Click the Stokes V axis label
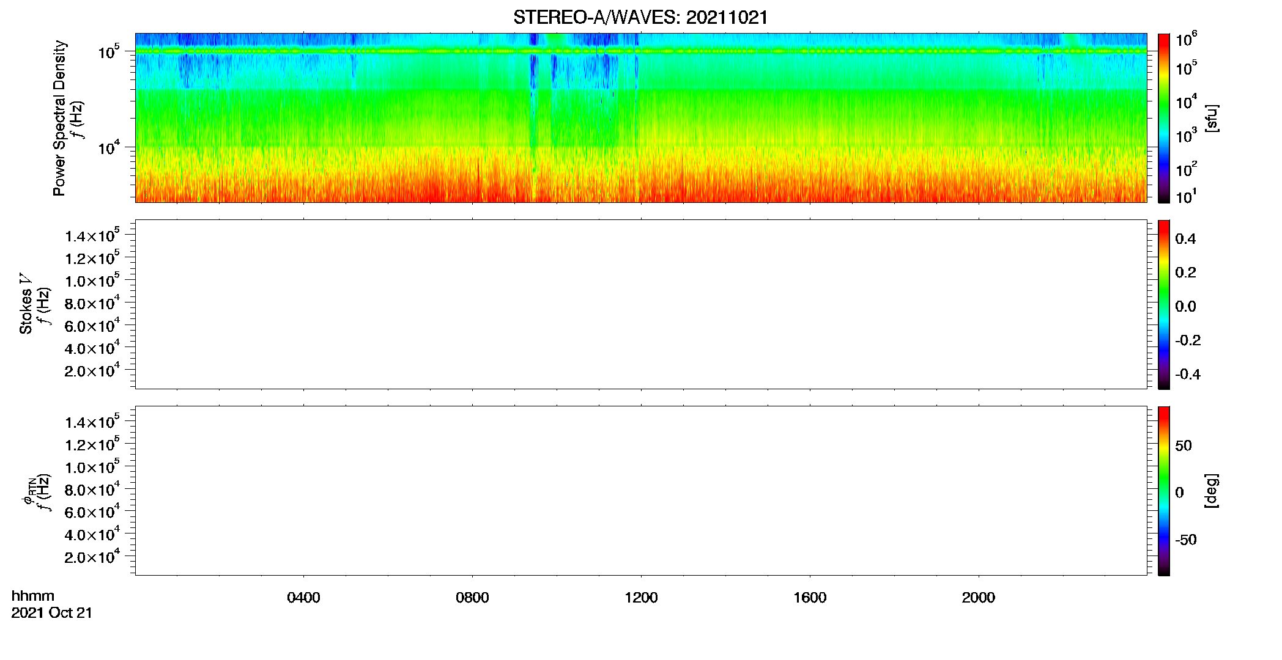 click(x=26, y=304)
